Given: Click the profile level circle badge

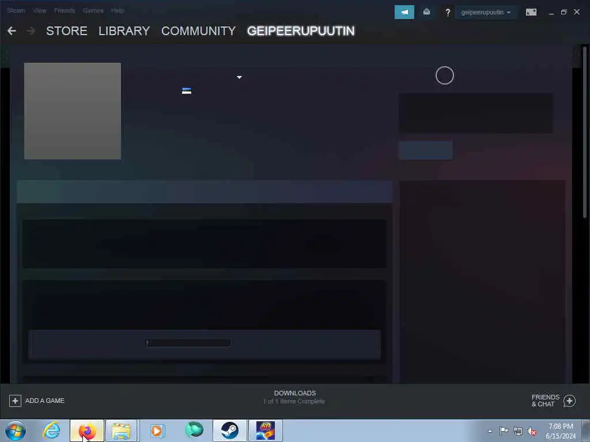Looking at the screenshot, I should (445, 75).
